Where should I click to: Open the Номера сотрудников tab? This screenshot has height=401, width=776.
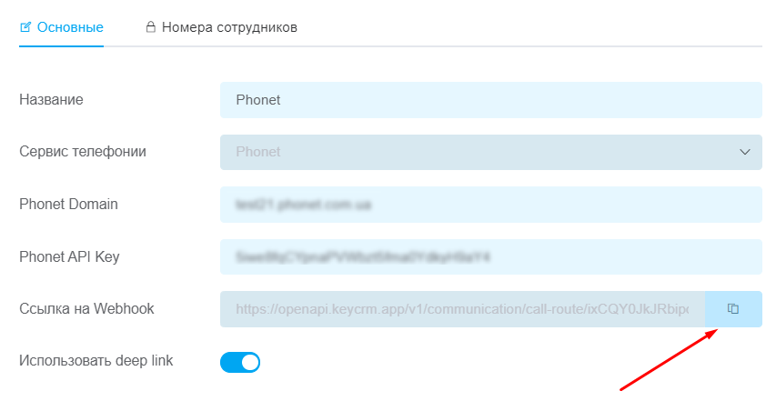(x=222, y=27)
